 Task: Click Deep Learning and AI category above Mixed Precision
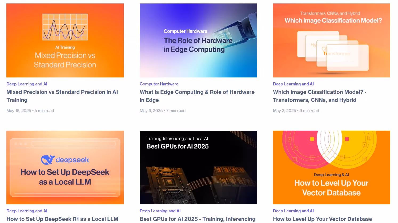(27, 84)
